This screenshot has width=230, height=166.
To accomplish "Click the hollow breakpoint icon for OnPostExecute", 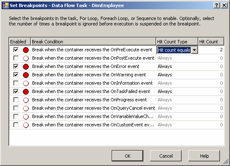I will tap(26, 58).
